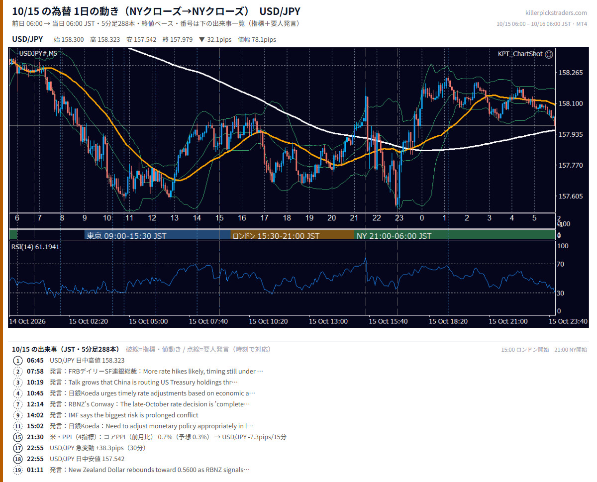
Task: Click the 157.605 price axis label
Action: (571, 196)
